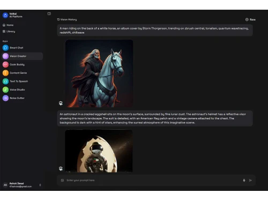Go to Home in sidebar
The width and height of the screenshot is (268, 201).
8,25
